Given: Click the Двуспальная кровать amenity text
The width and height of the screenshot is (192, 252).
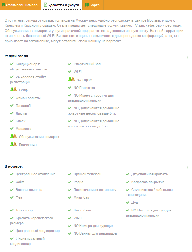Looking at the screenshot, I should [150, 174].
